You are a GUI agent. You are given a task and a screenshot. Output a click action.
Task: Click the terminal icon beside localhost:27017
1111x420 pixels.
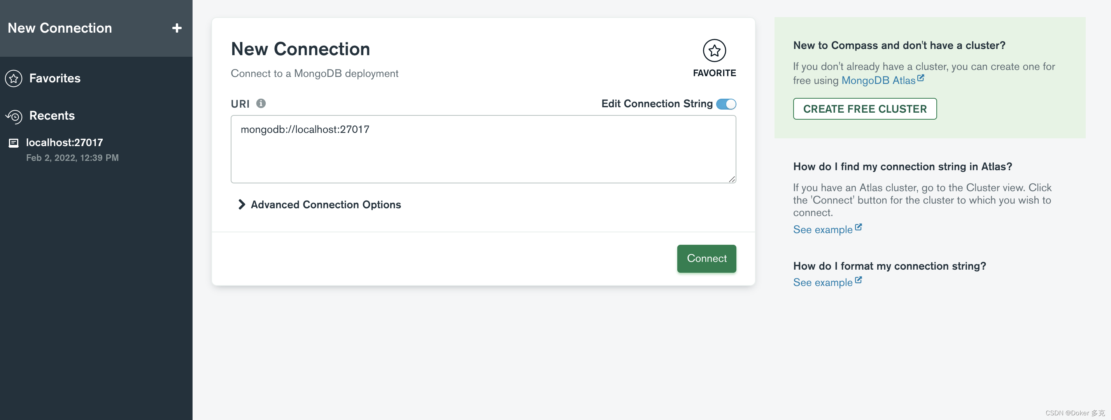pyautogui.click(x=14, y=143)
